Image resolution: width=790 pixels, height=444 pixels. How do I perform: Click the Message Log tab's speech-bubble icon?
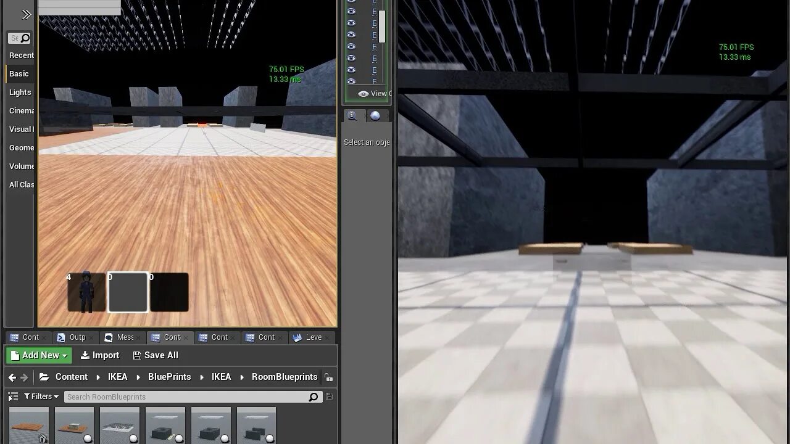coord(109,337)
